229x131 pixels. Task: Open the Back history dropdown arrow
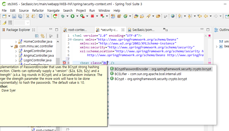coord(211,16)
